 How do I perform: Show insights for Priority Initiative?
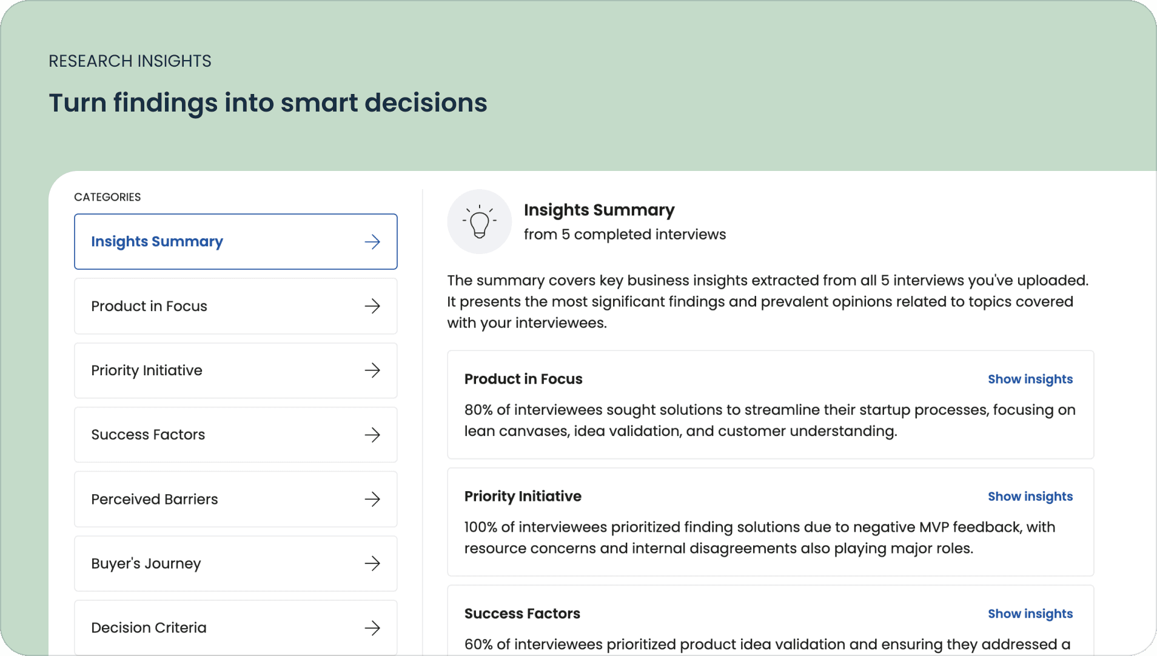point(1030,497)
